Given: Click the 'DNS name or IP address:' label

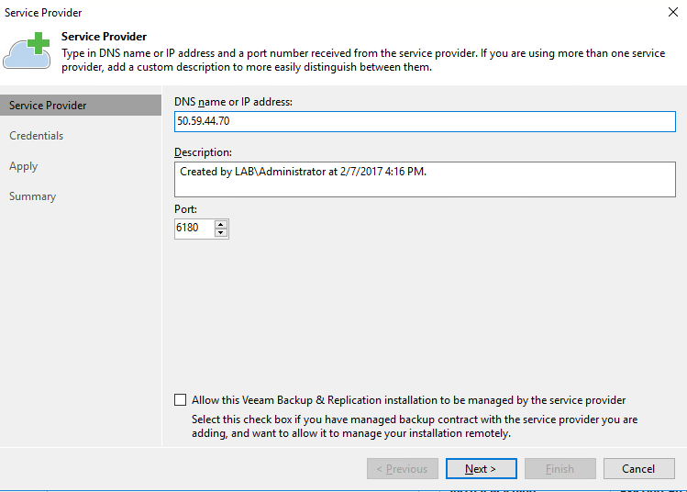Looking at the screenshot, I should tap(233, 102).
